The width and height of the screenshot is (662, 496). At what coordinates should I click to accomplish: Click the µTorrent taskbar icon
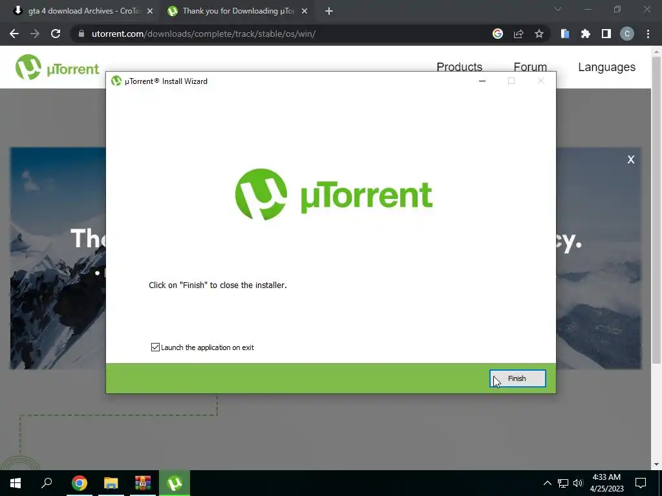click(175, 483)
